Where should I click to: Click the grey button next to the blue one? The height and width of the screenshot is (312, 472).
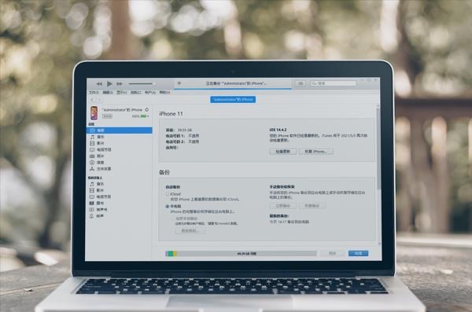[x=332, y=253]
